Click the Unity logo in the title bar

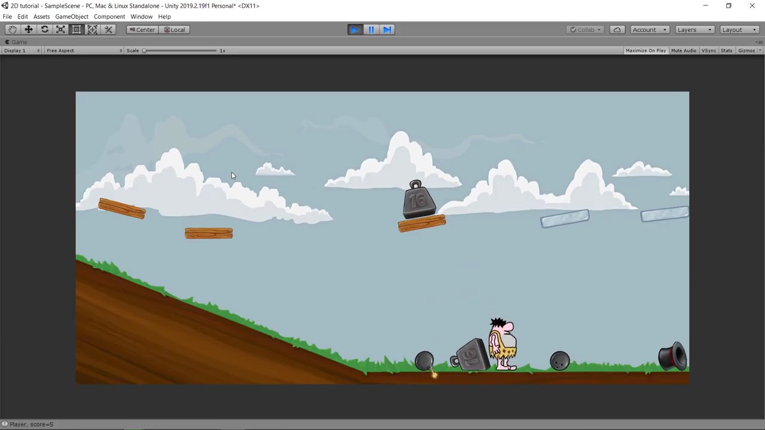[5, 5]
